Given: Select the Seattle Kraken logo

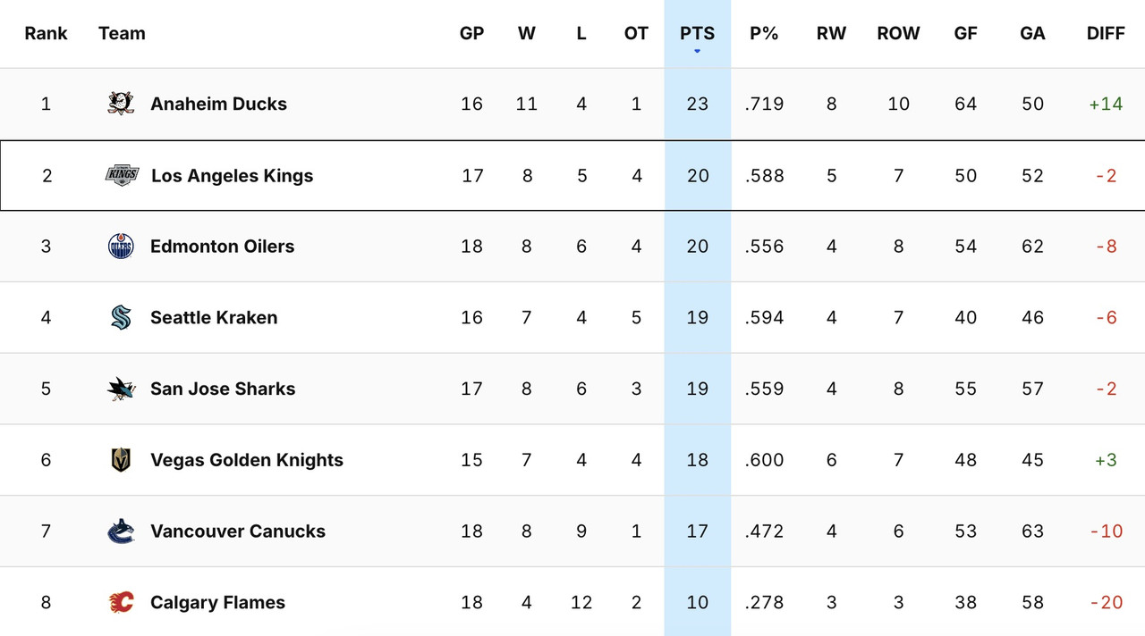Looking at the screenshot, I should [122, 317].
